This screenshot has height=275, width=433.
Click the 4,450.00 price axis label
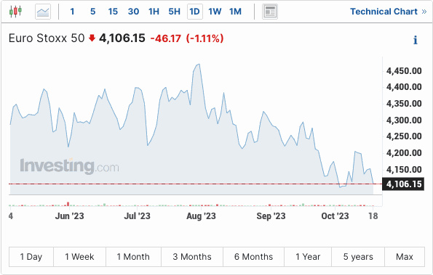[404, 71]
